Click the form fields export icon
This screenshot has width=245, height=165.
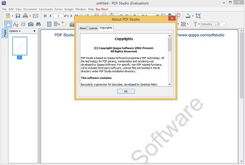point(57,24)
